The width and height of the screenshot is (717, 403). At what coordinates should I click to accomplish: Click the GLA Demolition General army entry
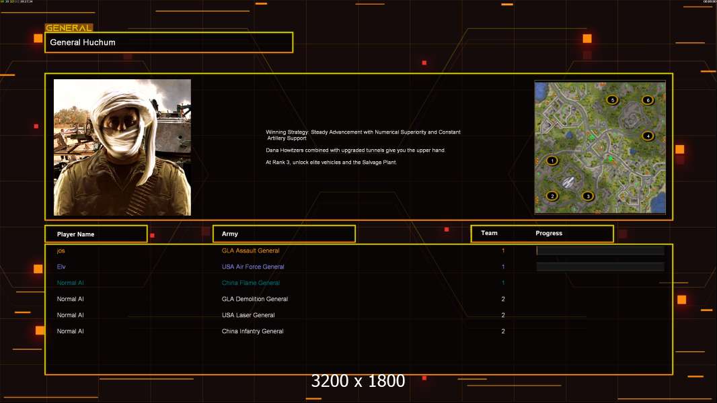pyautogui.click(x=255, y=299)
